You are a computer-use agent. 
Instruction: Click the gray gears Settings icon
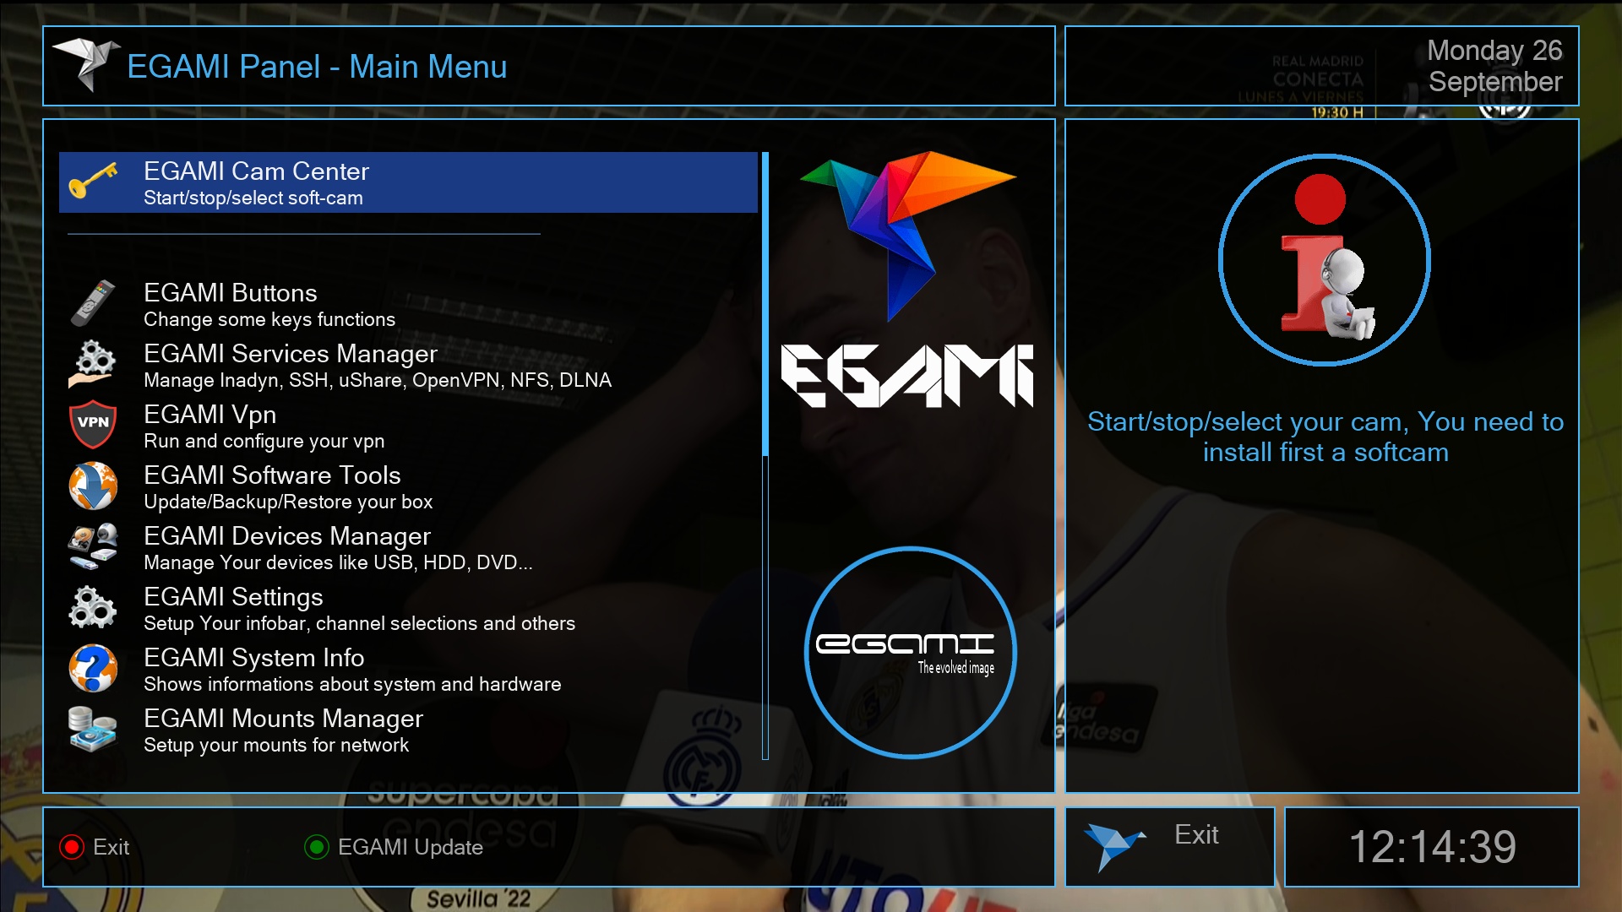(x=93, y=607)
